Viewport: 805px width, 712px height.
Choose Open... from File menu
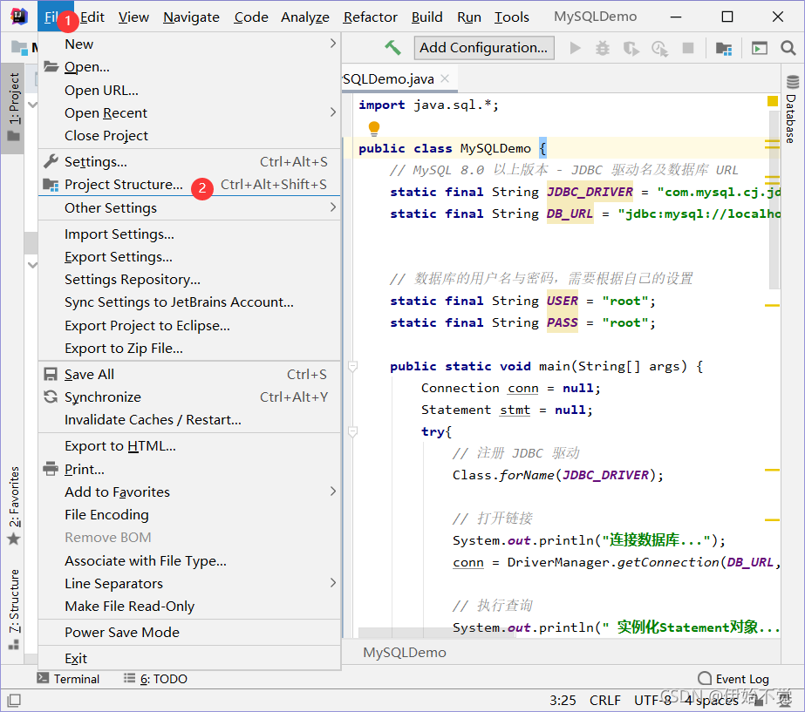(189, 67)
